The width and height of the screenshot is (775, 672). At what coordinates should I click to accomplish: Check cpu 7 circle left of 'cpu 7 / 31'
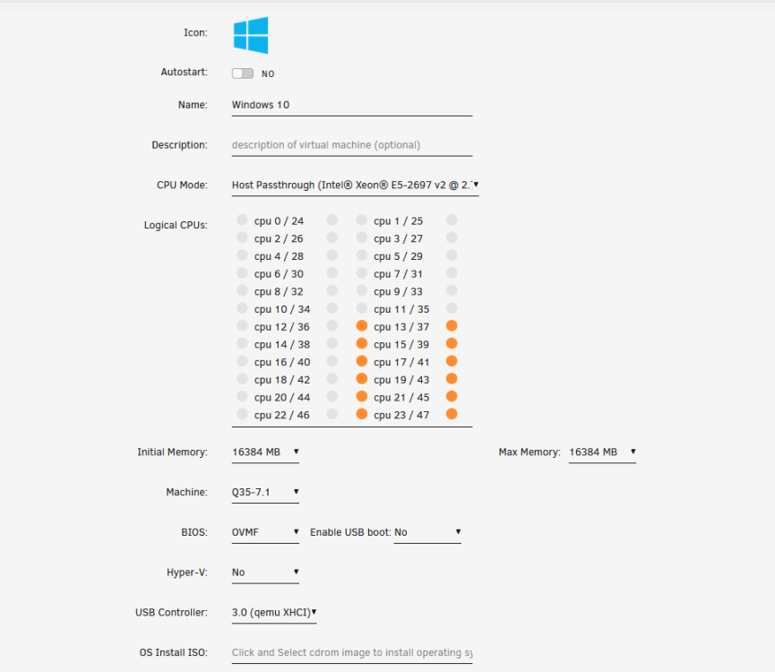pyautogui.click(x=362, y=272)
